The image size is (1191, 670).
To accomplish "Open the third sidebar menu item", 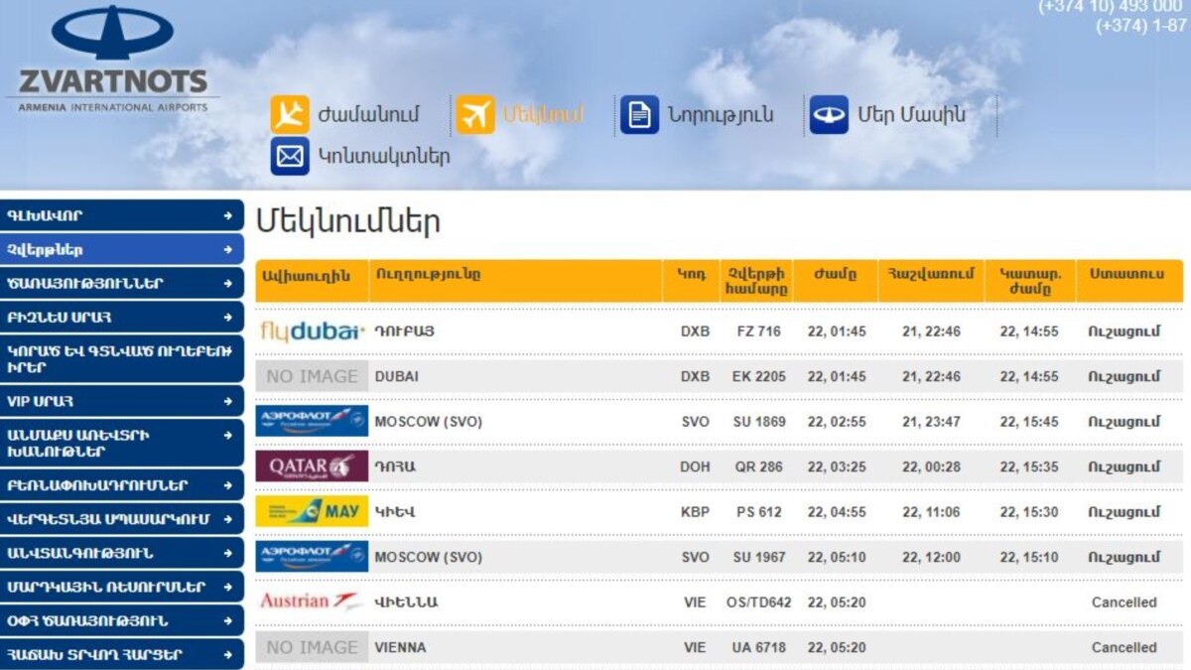I will [121, 283].
